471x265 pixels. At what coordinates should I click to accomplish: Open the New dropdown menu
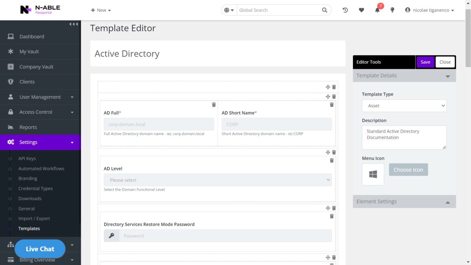pos(101,10)
